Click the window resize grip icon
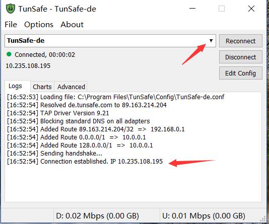Image resolution: width=269 pixels, height=224 pixels. pos(263,219)
